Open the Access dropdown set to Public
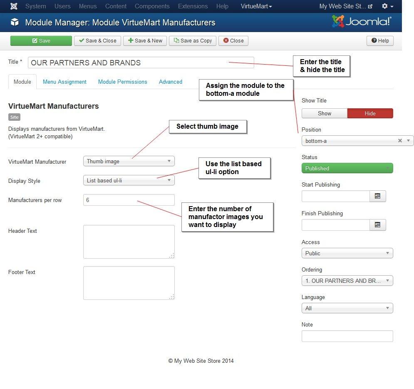Image resolution: width=414 pixels, height=389 pixels. point(347,253)
